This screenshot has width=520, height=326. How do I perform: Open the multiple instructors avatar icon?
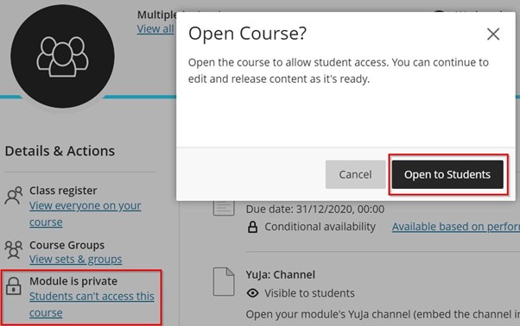point(62,56)
